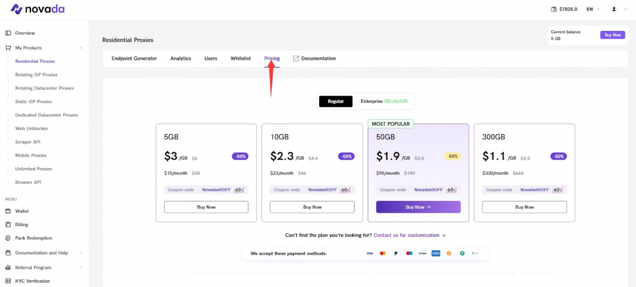
Task: Click the American Express payment icon
Action: pyautogui.click(x=435, y=254)
